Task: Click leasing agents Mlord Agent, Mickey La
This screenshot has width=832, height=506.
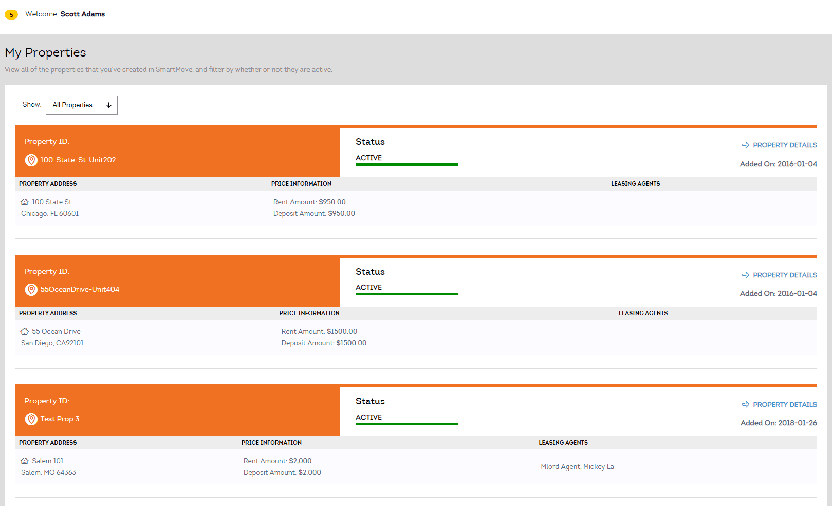Action: pos(577,467)
